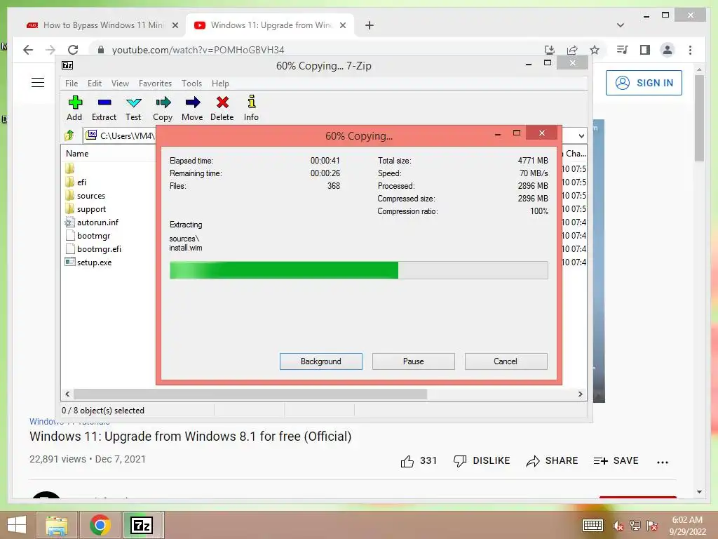This screenshot has width=718, height=539.
Task: Open the touch keyboard from tray
Action: click(592, 526)
